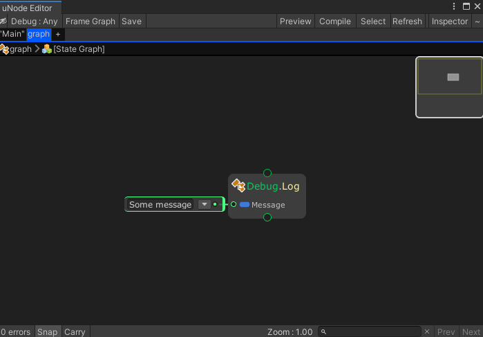
Task: Click the graph icon in breadcrumb
Action: pyautogui.click(x=4, y=49)
